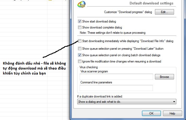The height and width of the screenshot is (120, 186).
Task: Confirm settings with the OK button
Action: click(x=151, y=113)
